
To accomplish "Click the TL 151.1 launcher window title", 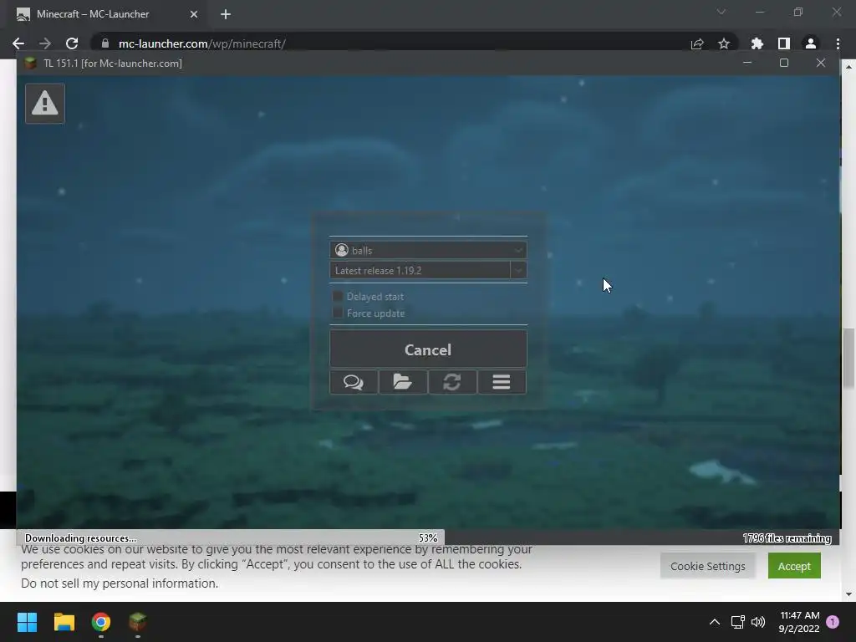I will 113,64.
